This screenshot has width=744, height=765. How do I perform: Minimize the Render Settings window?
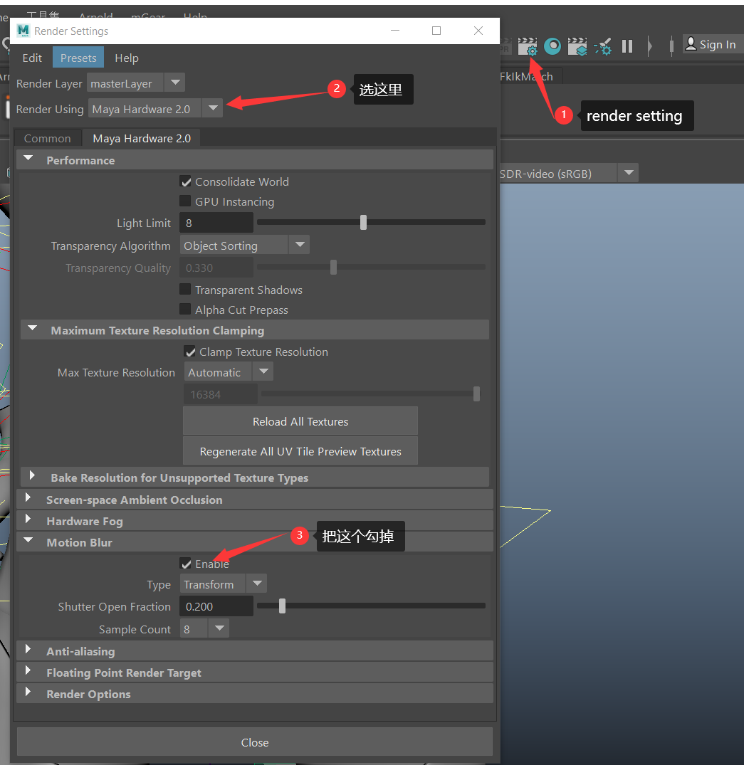[395, 31]
